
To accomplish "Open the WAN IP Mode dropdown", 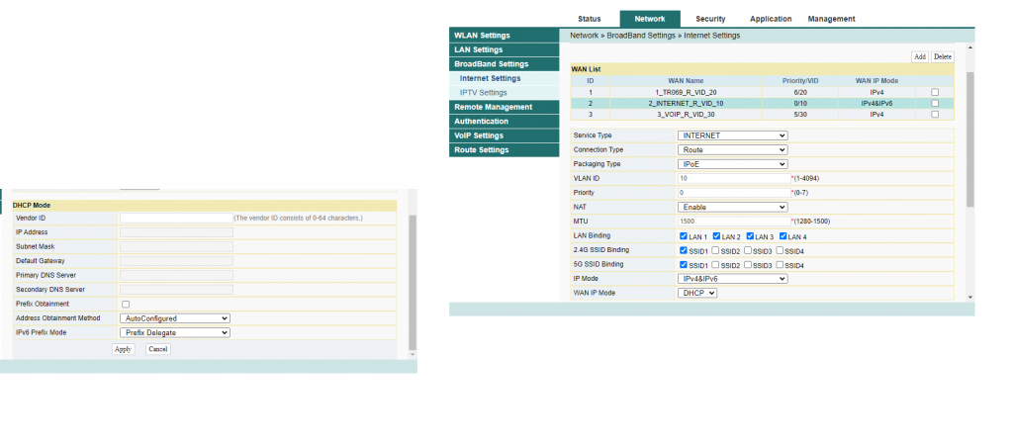I will (x=697, y=293).
